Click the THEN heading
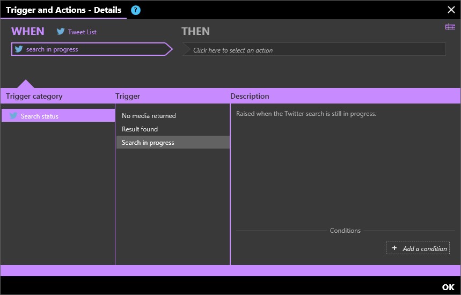 tap(195, 31)
